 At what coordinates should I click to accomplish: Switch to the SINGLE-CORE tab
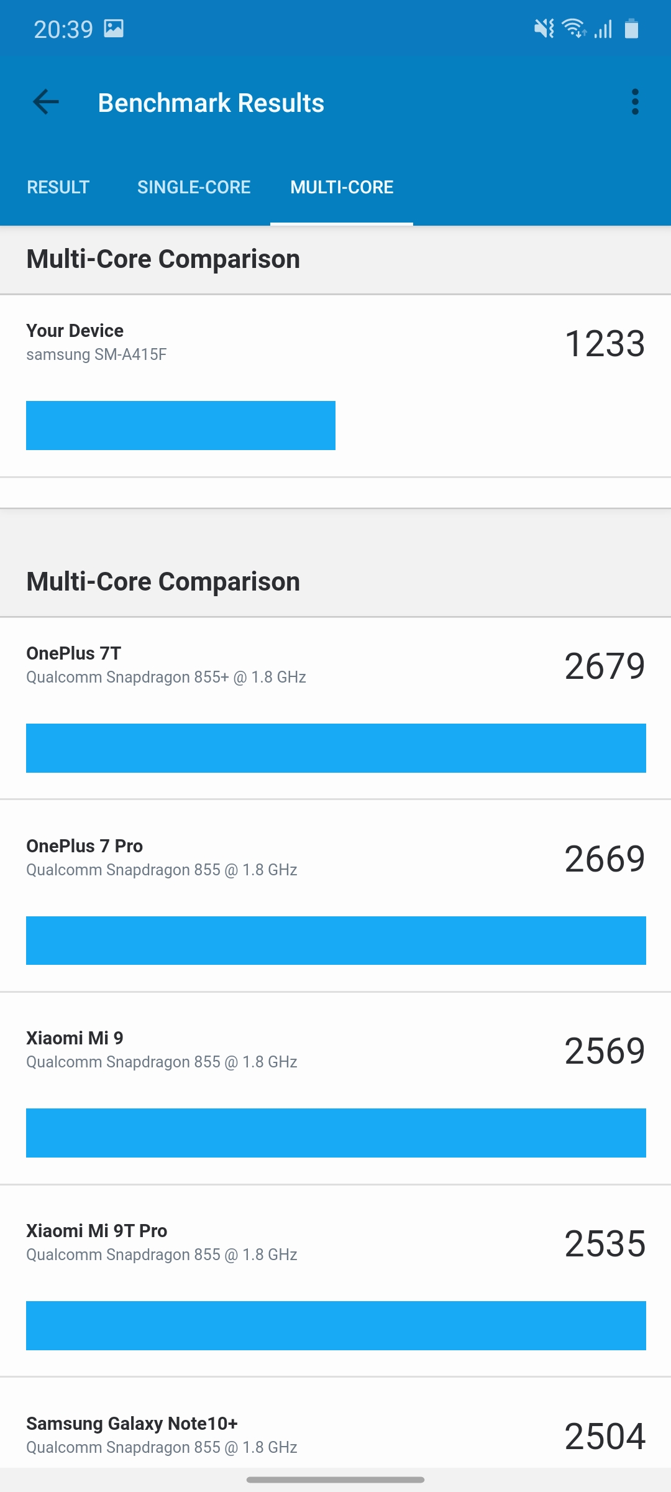point(194,187)
